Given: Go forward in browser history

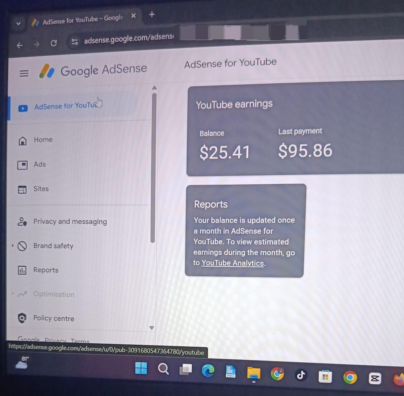Looking at the screenshot, I should point(37,44).
